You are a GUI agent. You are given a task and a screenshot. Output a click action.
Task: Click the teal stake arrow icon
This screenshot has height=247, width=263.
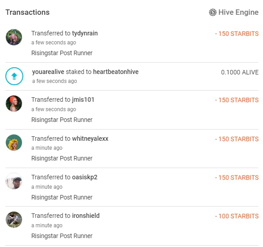[14, 76]
